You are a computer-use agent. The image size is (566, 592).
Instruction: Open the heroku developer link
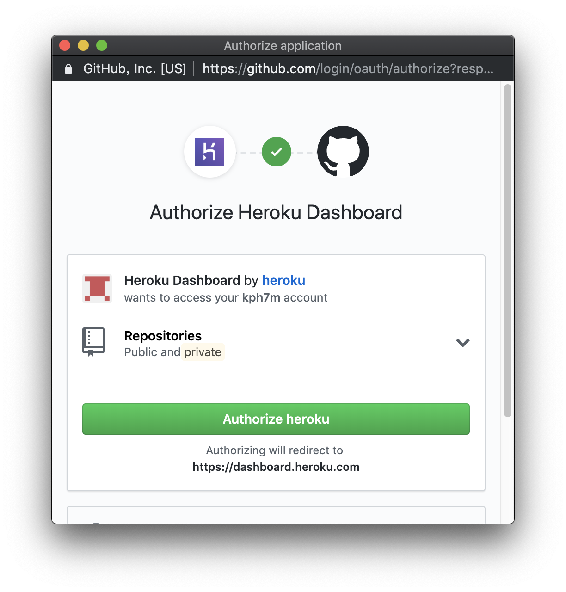(x=283, y=280)
